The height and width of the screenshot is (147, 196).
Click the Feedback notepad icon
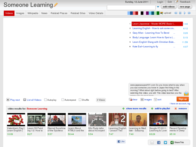pos(177,2)
